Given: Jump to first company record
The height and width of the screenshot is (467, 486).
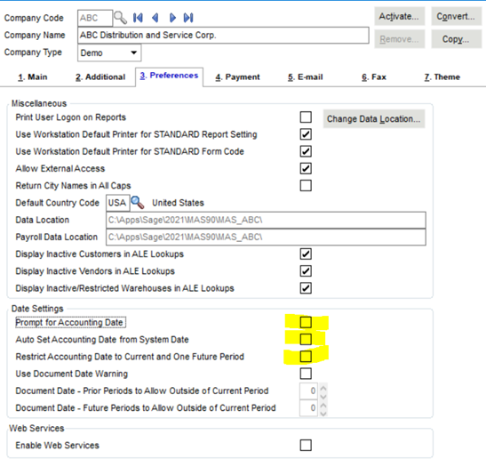Looking at the screenshot, I should [138, 18].
